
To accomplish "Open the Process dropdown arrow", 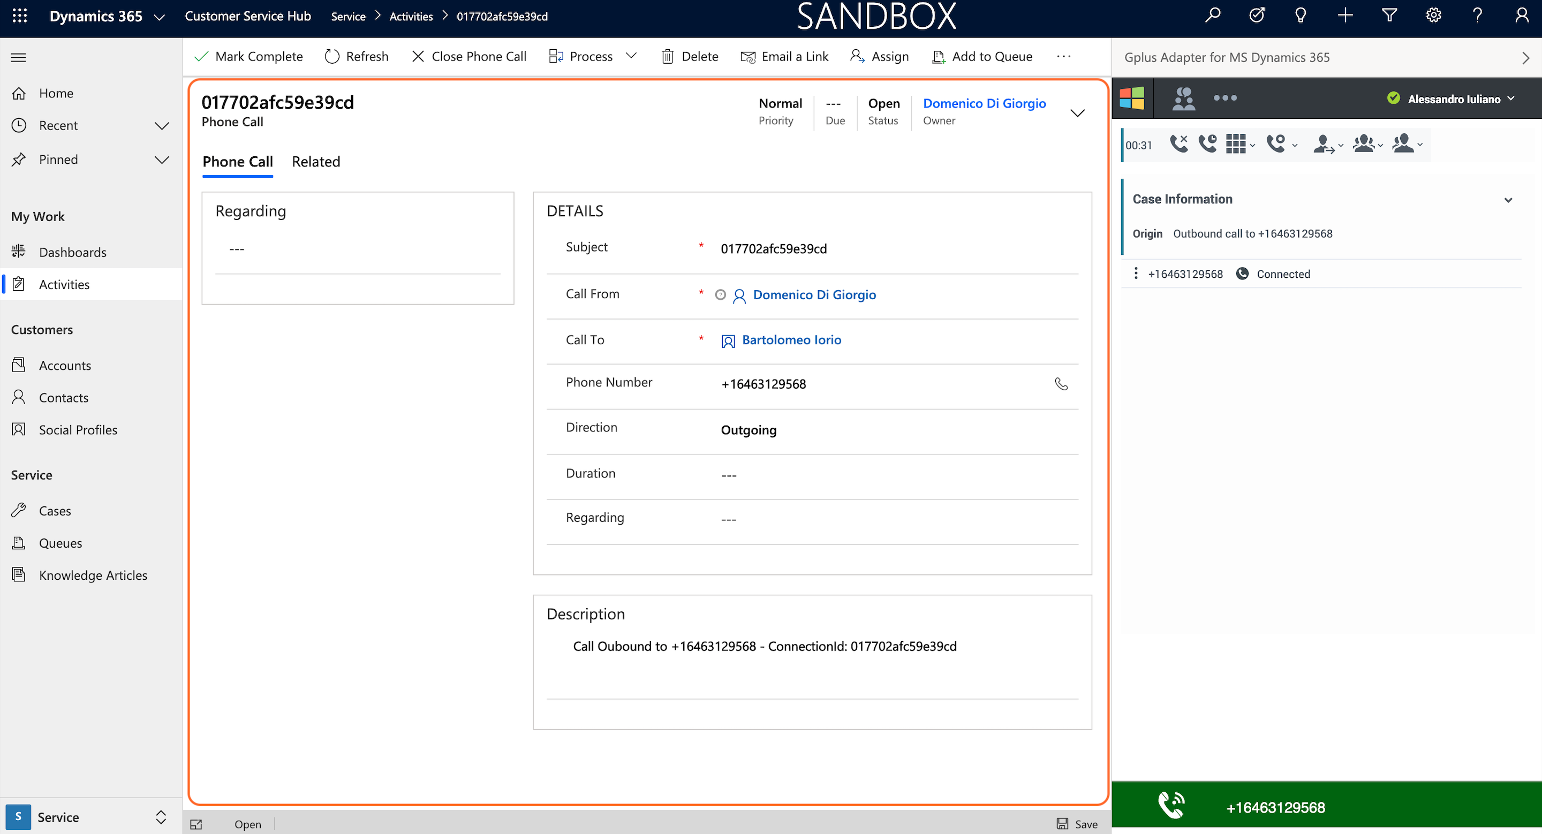I will [x=631, y=56].
